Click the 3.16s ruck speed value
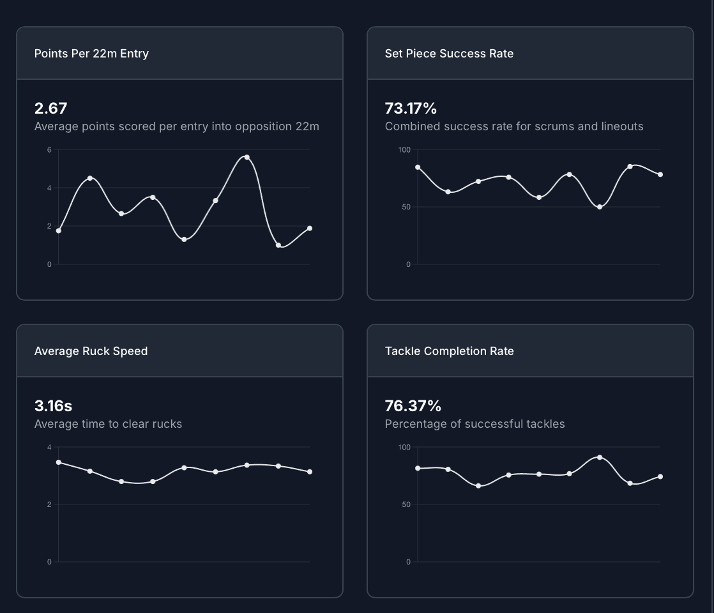Viewport: 714px width, 613px height. 53,406
